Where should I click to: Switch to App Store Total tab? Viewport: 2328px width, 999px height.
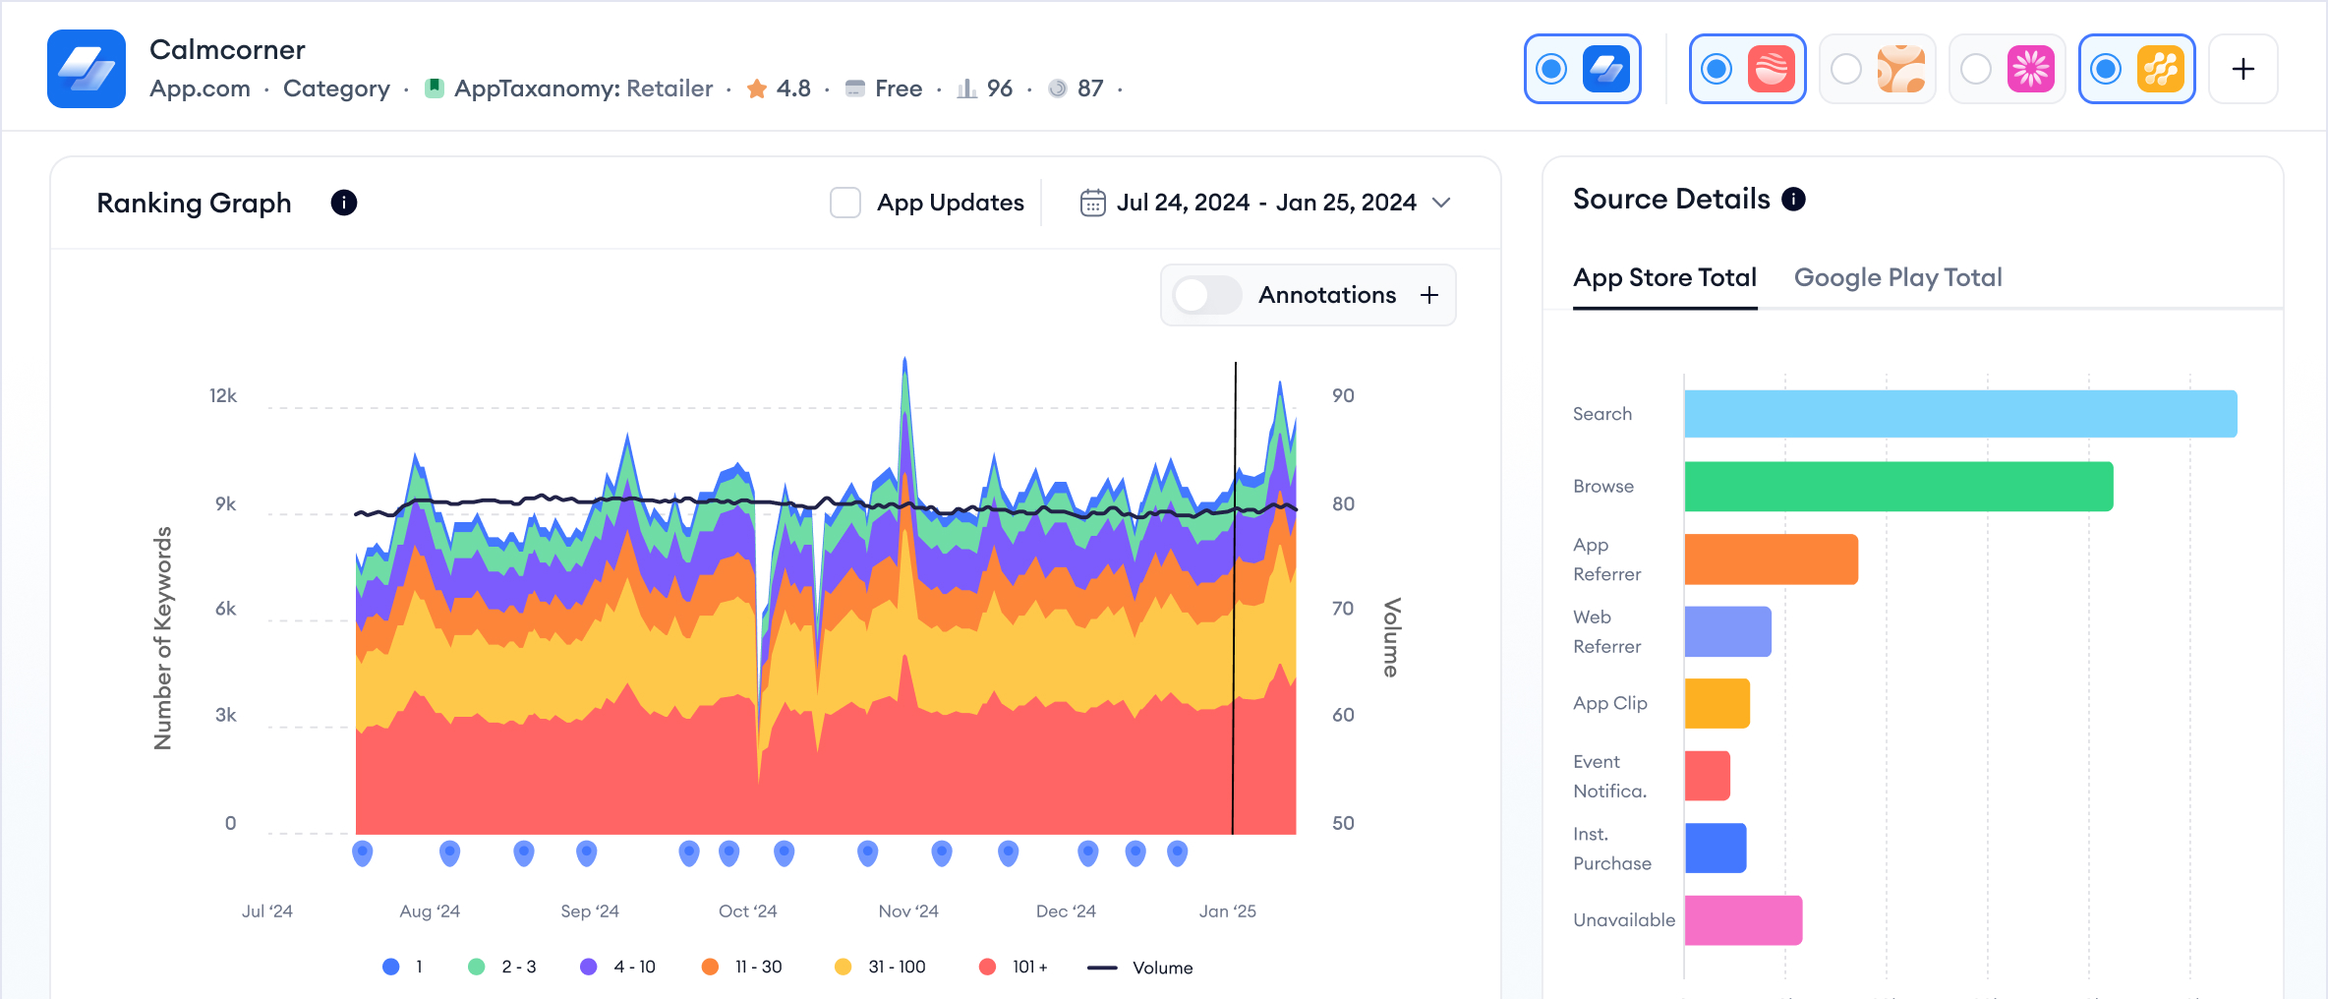point(1664,278)
